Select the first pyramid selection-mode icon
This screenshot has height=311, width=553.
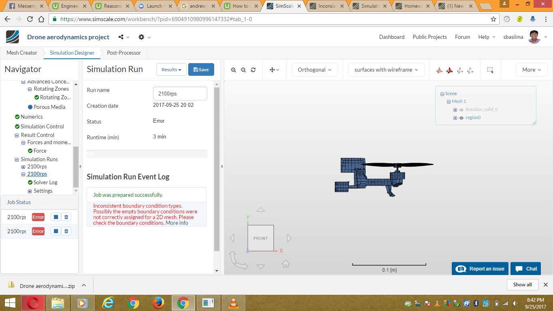click(439, 70)
